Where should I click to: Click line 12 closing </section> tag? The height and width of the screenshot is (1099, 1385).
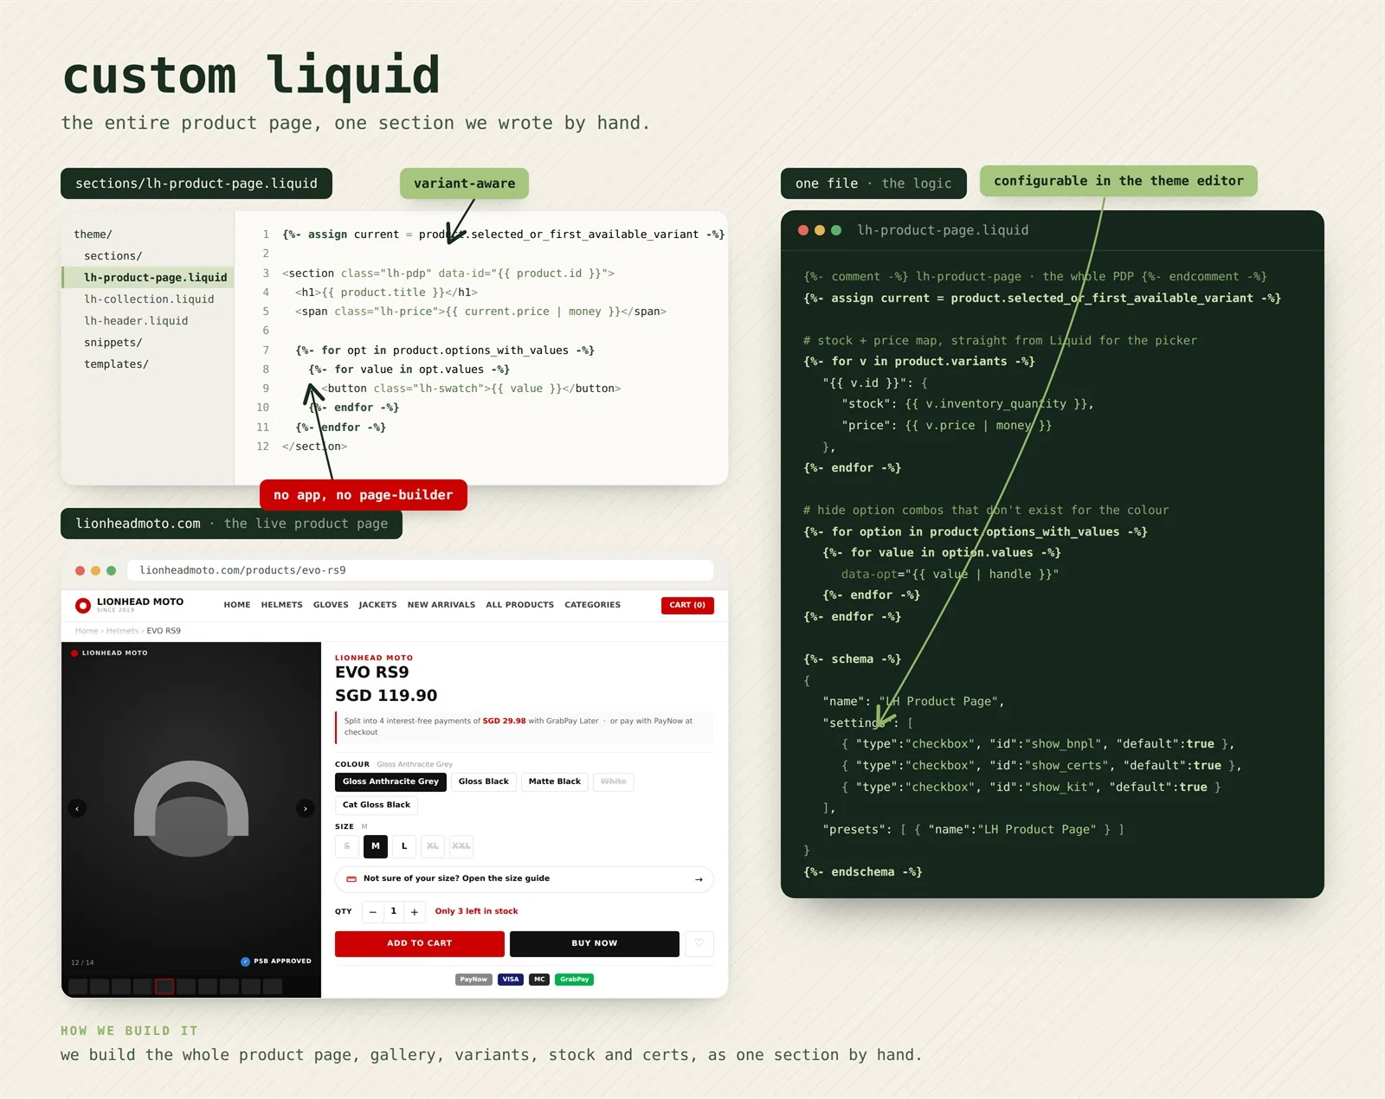pyautogui.click(x=314, y=447)
